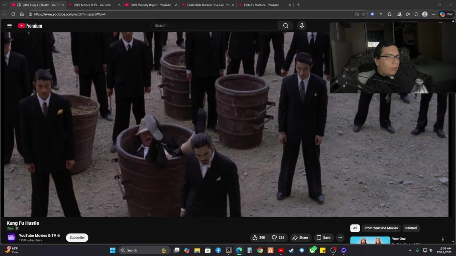Dislike the video with 234 dislikes
The image size is (456, 256).
click(x=278, y=238)
